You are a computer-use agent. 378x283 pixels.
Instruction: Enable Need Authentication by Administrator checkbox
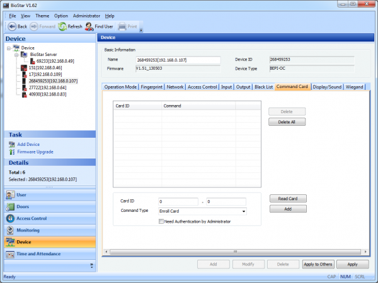pyautogui.click(x=161, y=221)
